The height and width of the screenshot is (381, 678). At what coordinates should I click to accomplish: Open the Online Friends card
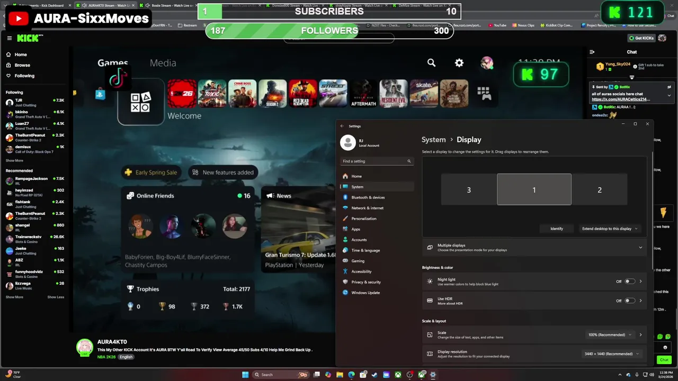(188, 229)
